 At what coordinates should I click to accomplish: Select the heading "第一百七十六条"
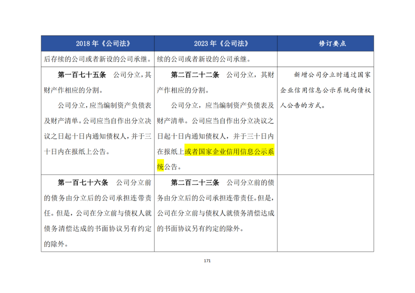pyautogui.click(x=83, y=182)
